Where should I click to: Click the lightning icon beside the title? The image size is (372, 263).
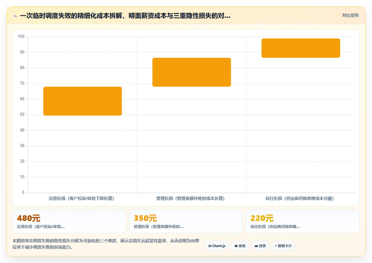[15, 16]
